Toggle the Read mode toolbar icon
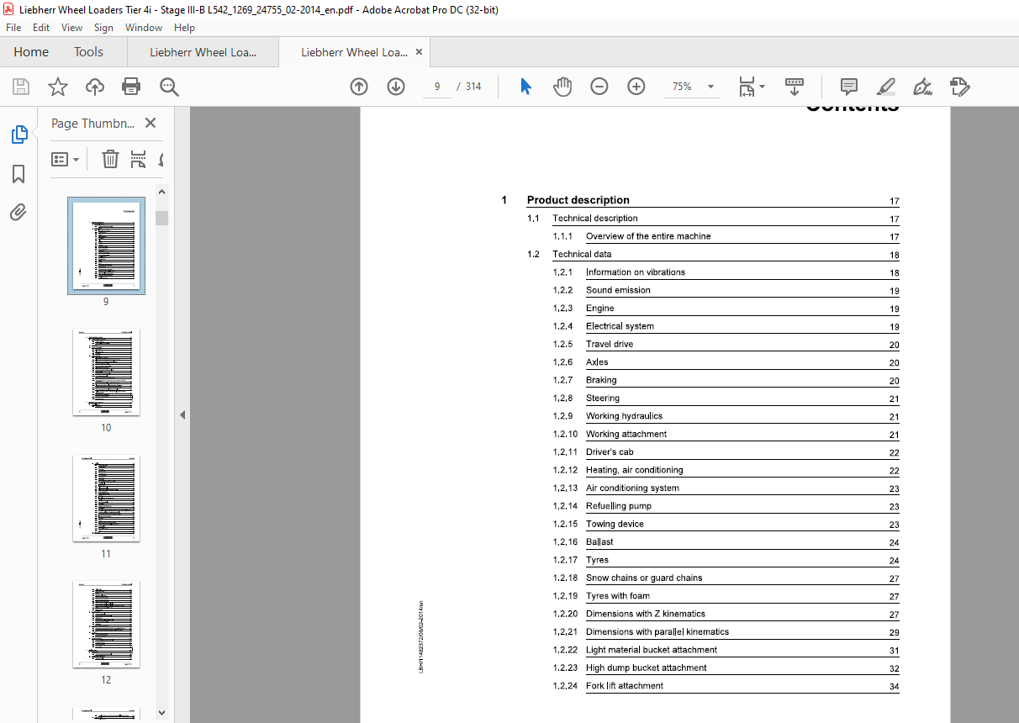Image resolution: width=1019 pixels, height=723 pixels. point(795,87)
